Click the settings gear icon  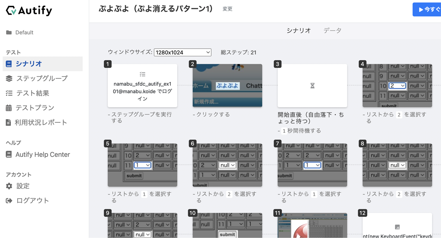[9, 186]
